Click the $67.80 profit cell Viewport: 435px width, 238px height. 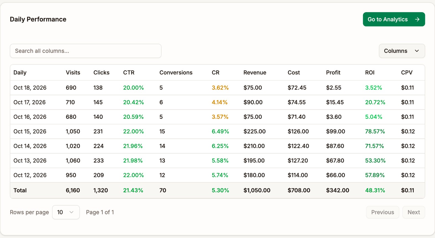click(x=335, y=161)
